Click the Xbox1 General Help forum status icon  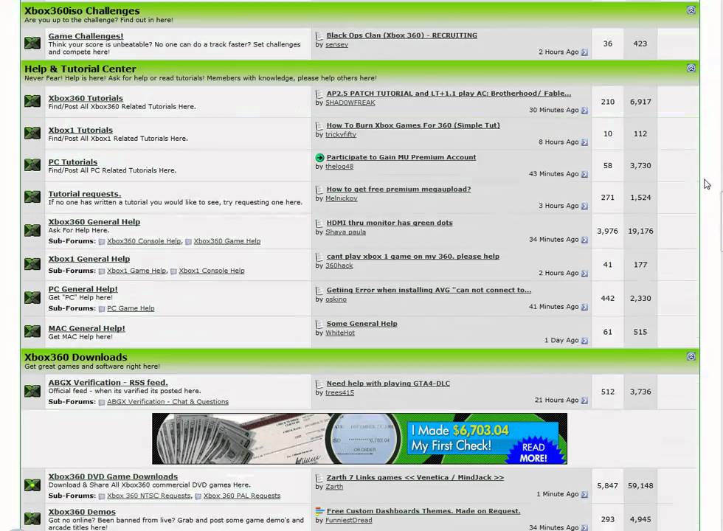coord(32,264)
